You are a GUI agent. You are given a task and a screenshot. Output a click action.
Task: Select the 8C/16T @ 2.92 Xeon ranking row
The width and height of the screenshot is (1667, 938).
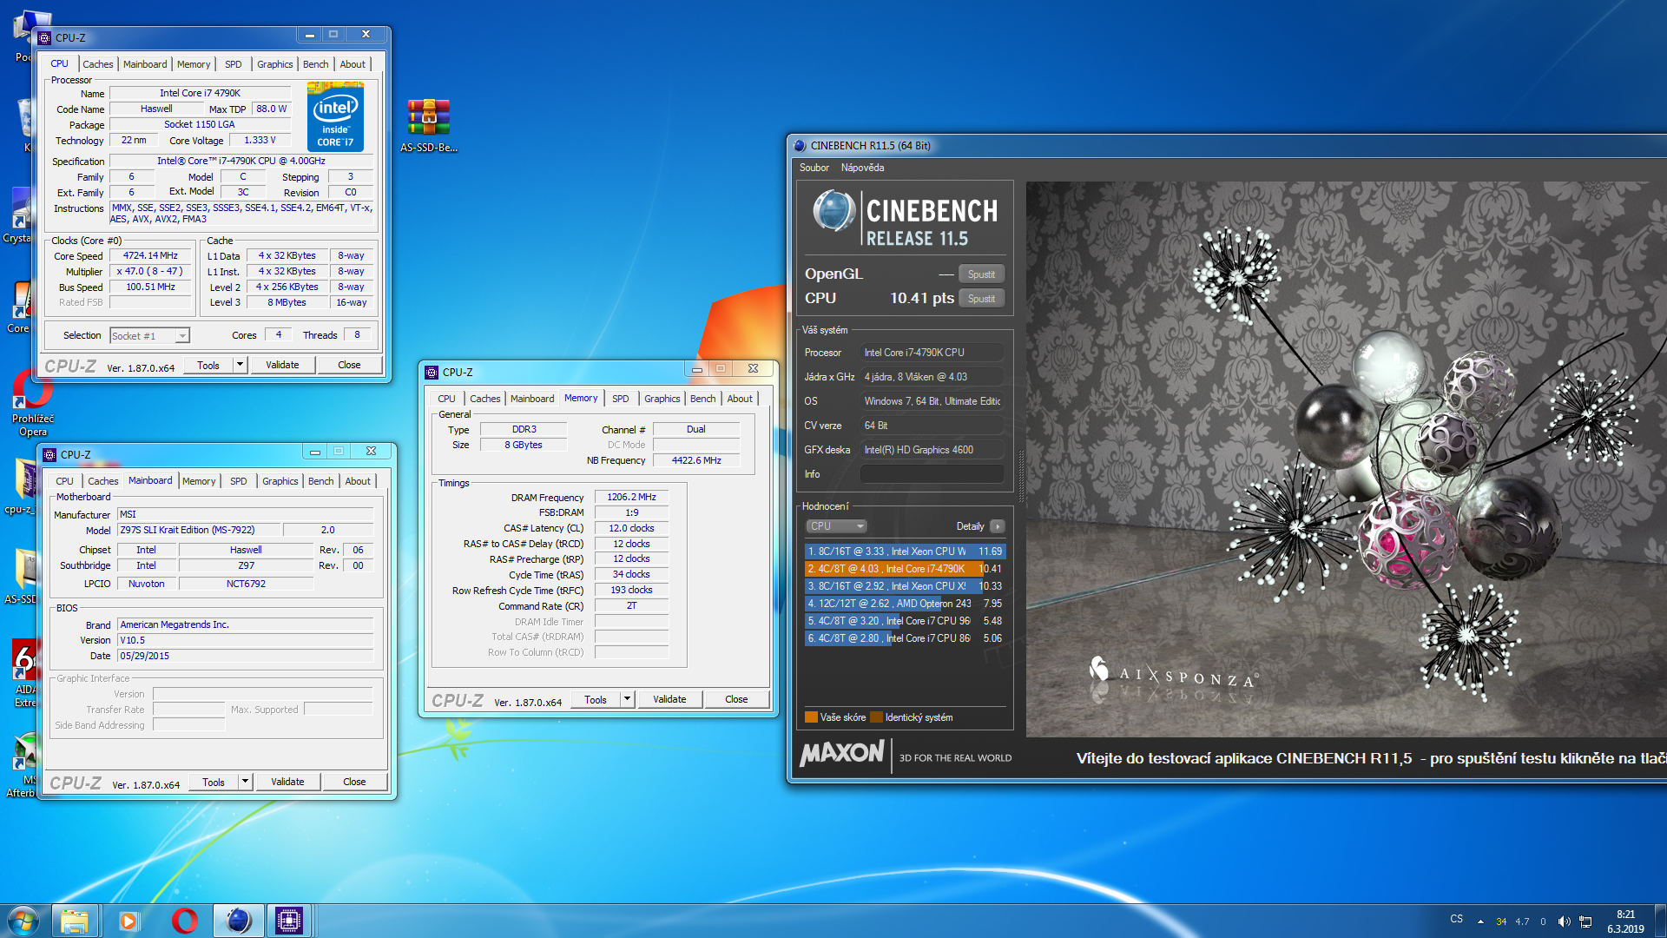coord(905,586)
